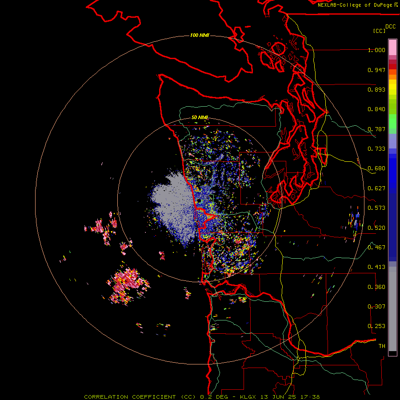Pick the large gray color bar segment
This screenshot has height=400, width=400.
(392, 309)
